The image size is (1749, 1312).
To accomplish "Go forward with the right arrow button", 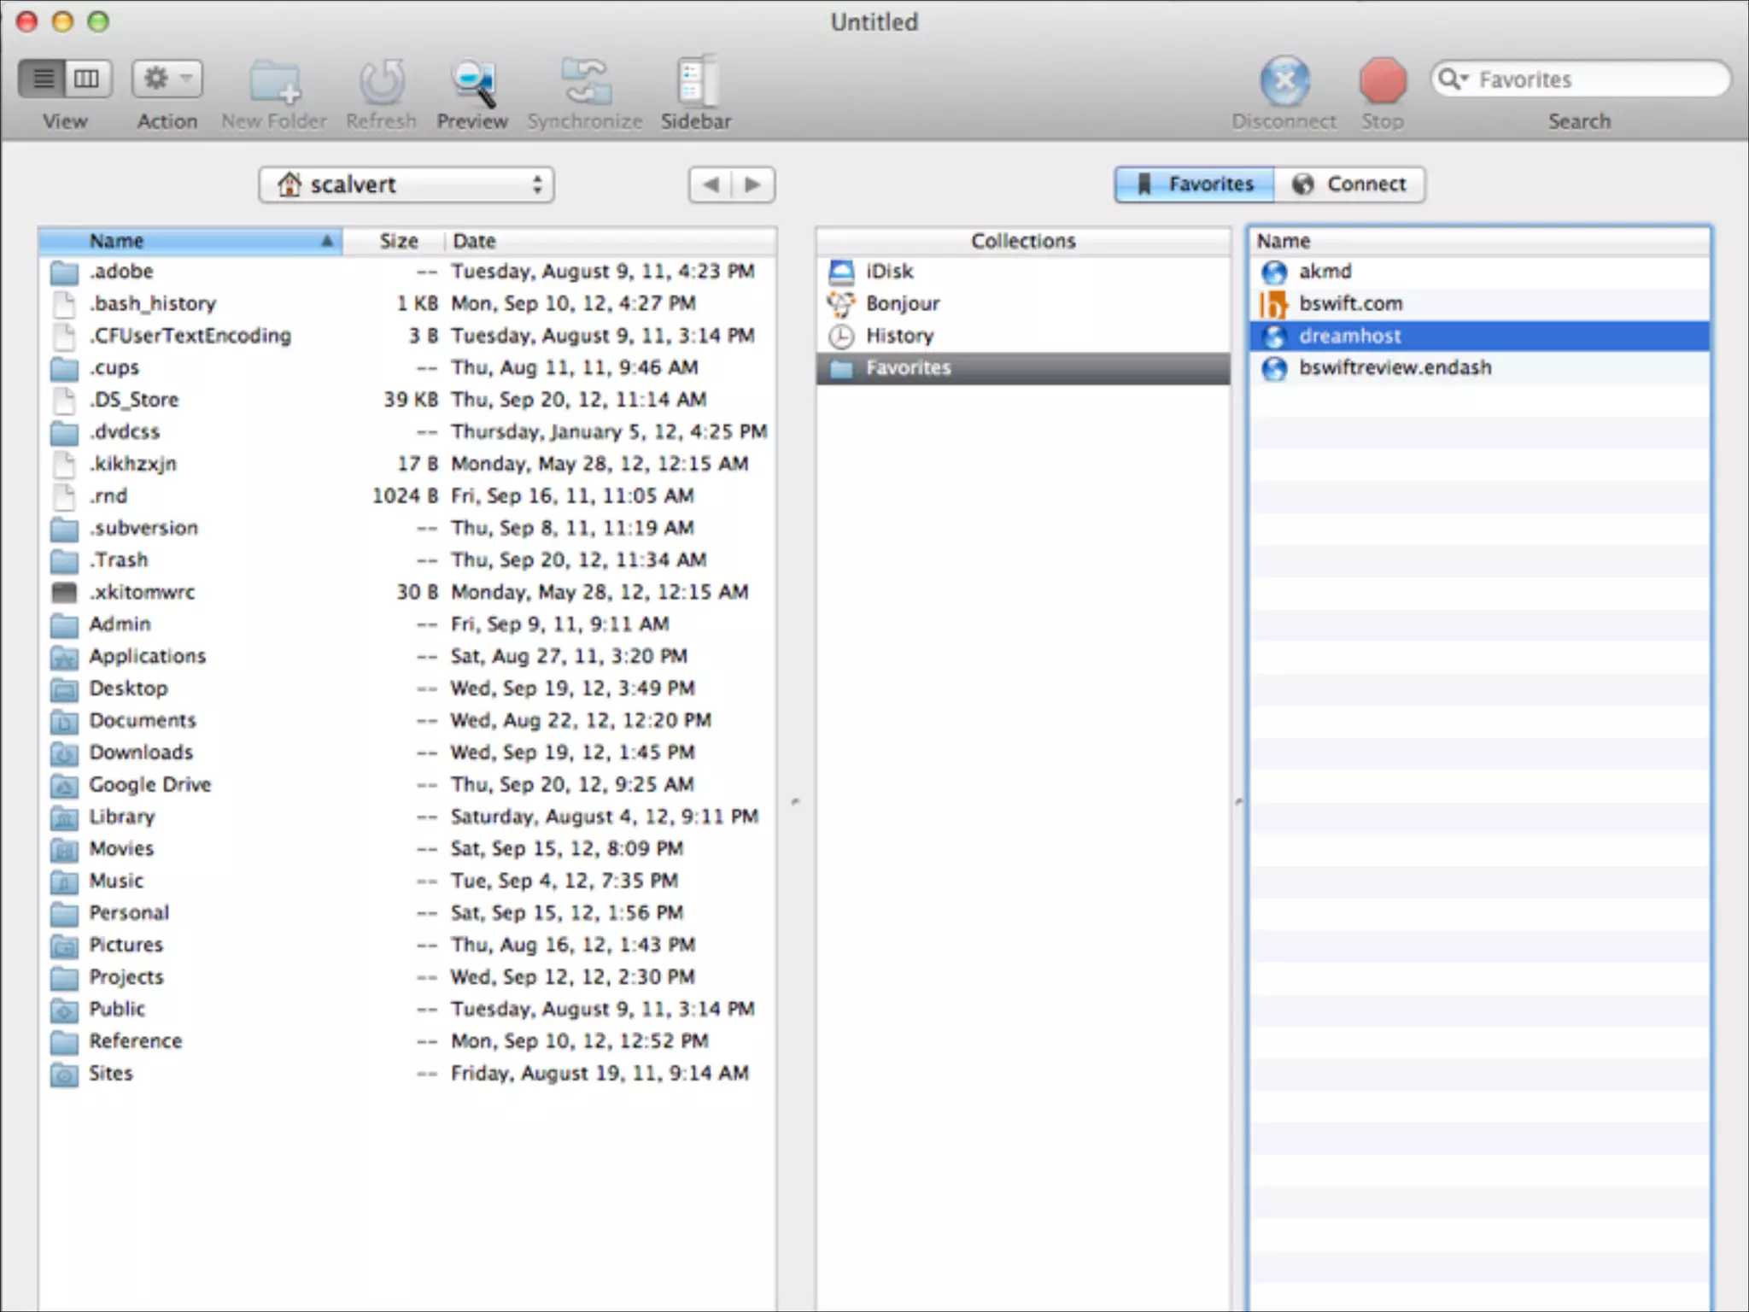I will pos(753,184).
